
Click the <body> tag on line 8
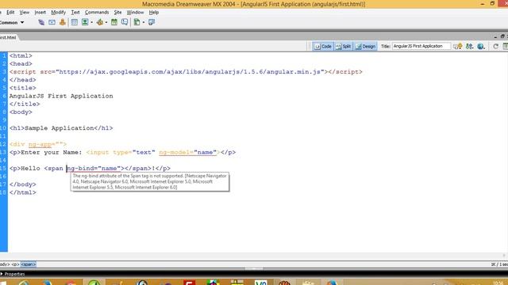coord(21,112)
